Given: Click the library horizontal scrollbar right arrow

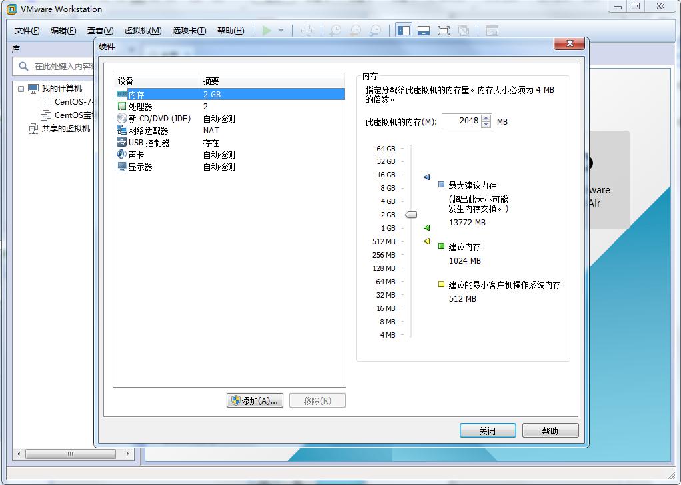Looking at the screenshot, I should [127, 454].
